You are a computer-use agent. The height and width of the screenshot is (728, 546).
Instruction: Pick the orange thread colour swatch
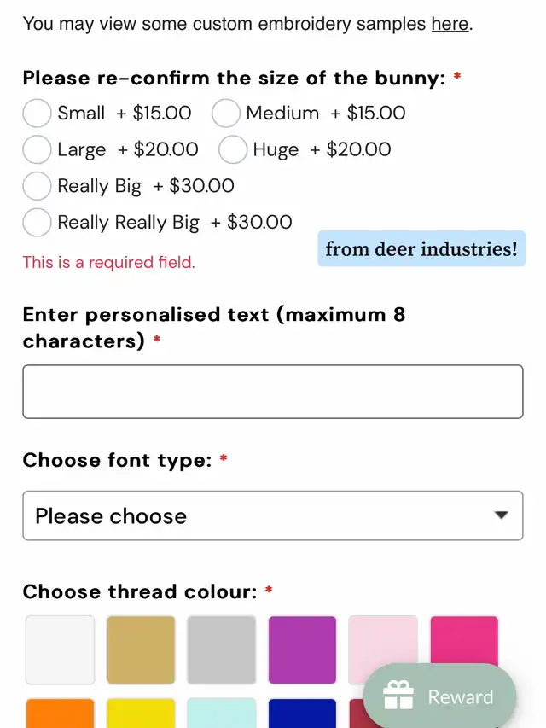[60, 713]
